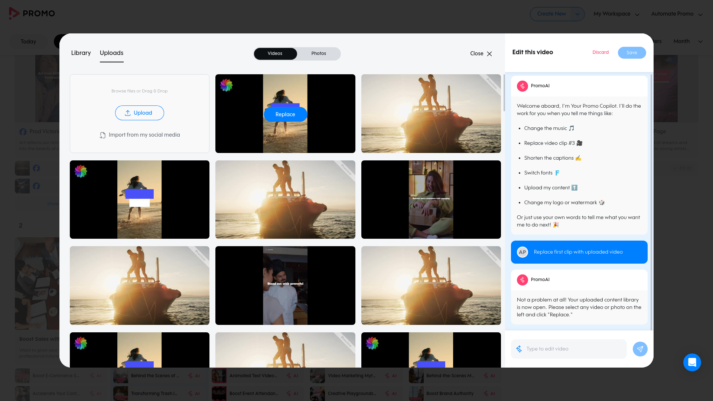This screenshot has width=713, height=401.
Task: Click the sparkle icon in edit input
Action: click(519, 349)
